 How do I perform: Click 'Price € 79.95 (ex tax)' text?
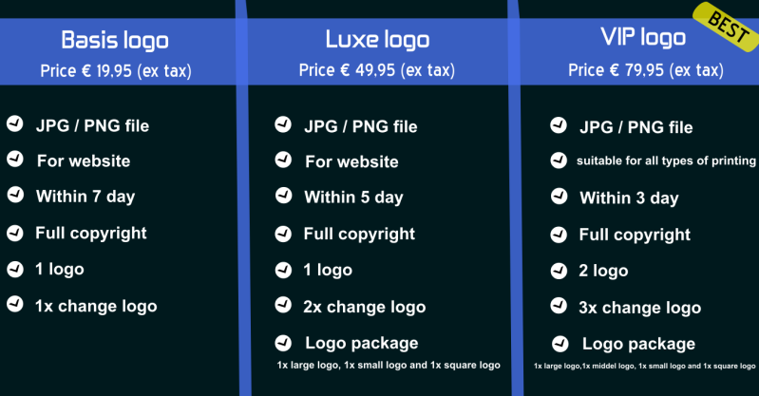pos(646,70)
